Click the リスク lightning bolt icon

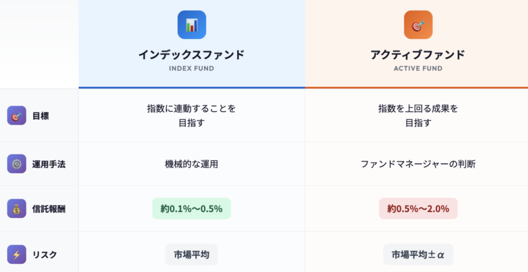[x=16, y=254]
